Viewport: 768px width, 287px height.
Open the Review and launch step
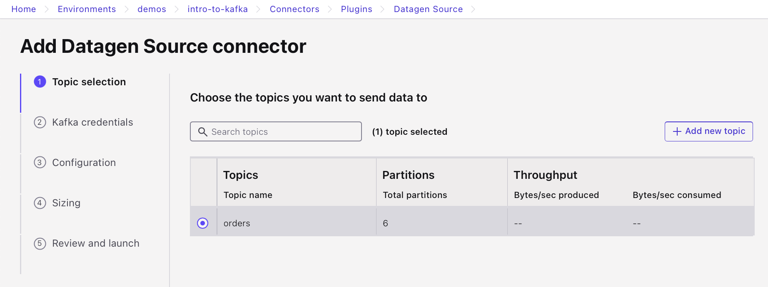[95, 243]
